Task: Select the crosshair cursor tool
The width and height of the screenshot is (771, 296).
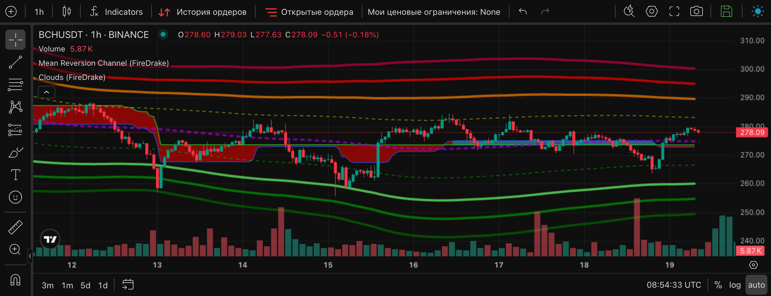Action: click(15, 39)
